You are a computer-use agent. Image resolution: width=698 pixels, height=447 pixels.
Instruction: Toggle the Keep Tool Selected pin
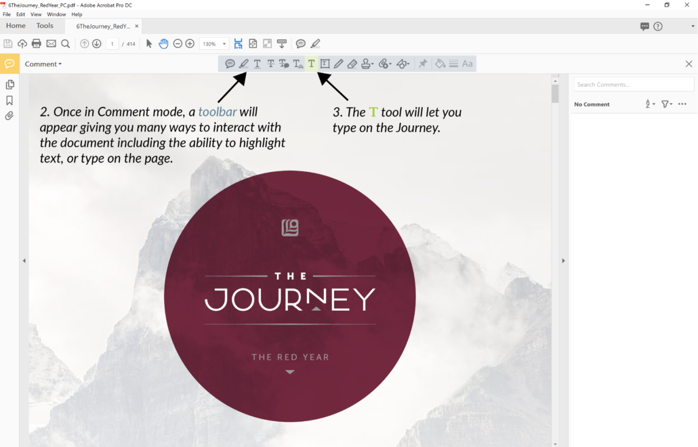pyautogui.click(x=423, y=64)
